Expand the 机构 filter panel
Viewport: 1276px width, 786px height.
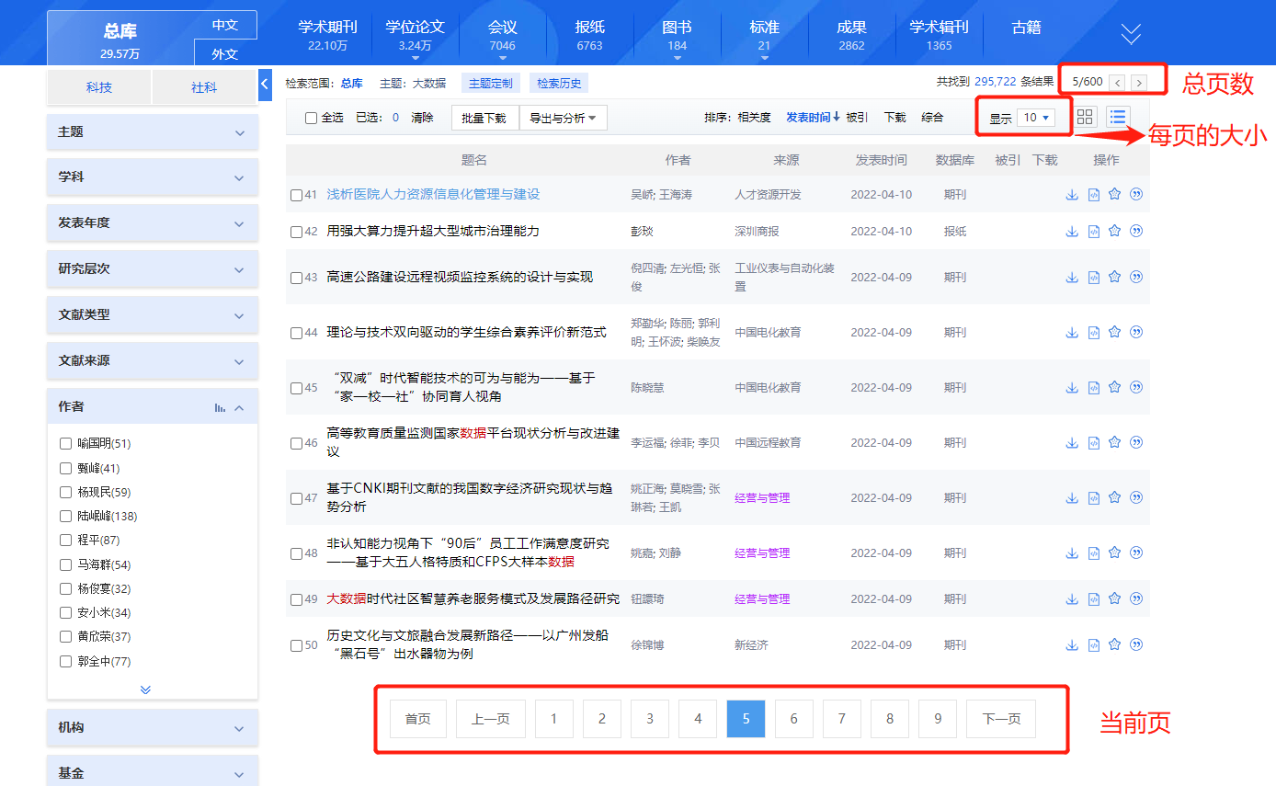pos(153,728)
